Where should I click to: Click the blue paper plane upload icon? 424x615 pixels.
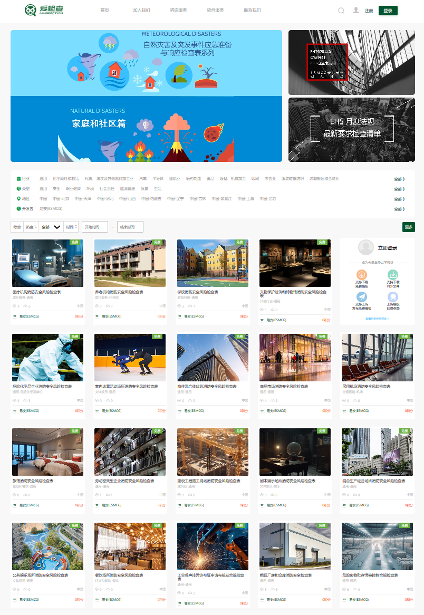click(x=362, y=297)
